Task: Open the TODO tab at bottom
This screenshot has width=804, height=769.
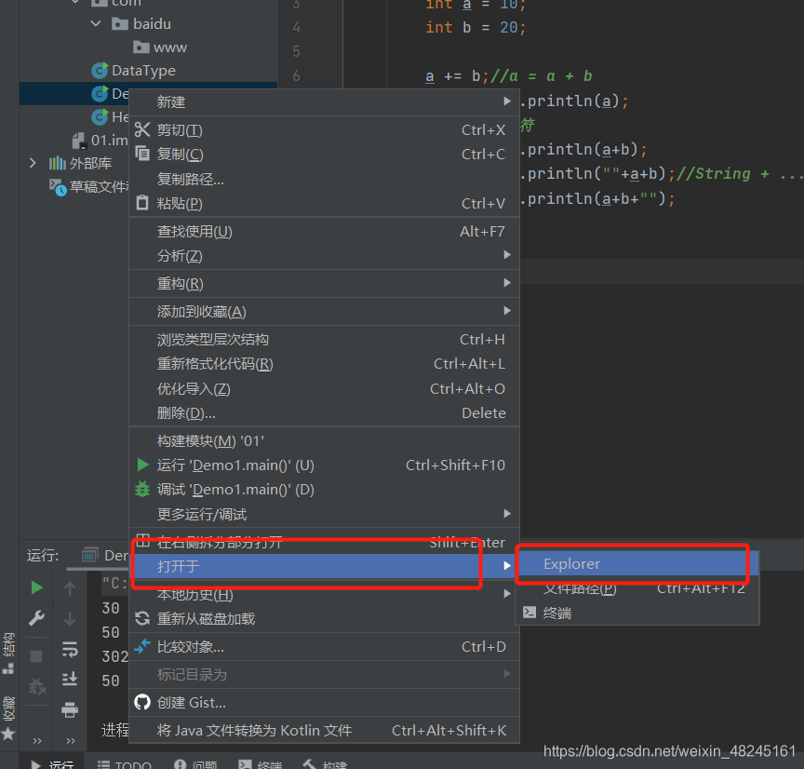Action: pyautogui.click(x=125, y=762)
